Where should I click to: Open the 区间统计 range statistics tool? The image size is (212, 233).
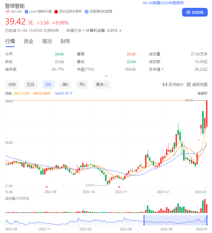[x=173, y=84]
